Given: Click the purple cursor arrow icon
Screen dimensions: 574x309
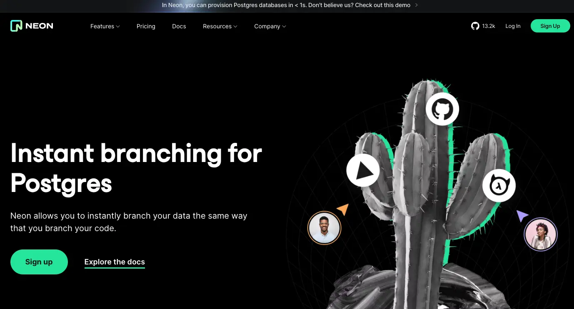Looking at the screenshot, I should (522, 215).
